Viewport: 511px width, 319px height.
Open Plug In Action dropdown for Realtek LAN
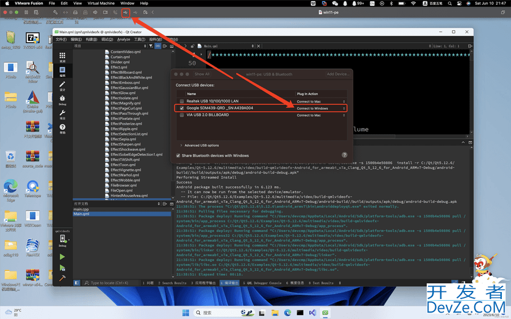(x=321, y=101)
